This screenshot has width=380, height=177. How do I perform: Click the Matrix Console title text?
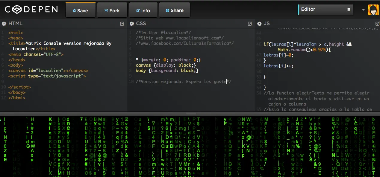tap(62, 46)
